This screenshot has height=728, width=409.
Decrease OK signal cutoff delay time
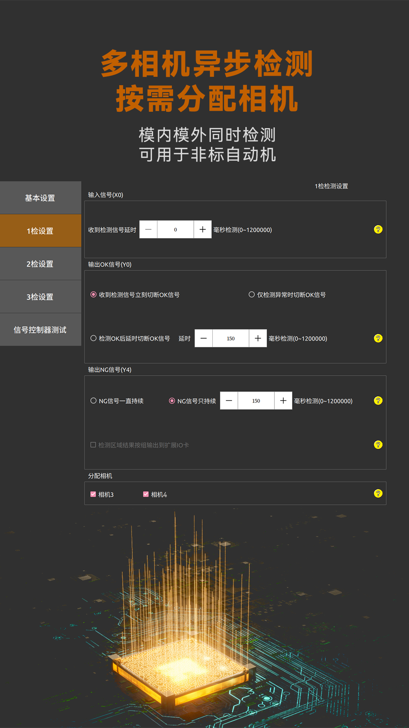click(204, 338)
